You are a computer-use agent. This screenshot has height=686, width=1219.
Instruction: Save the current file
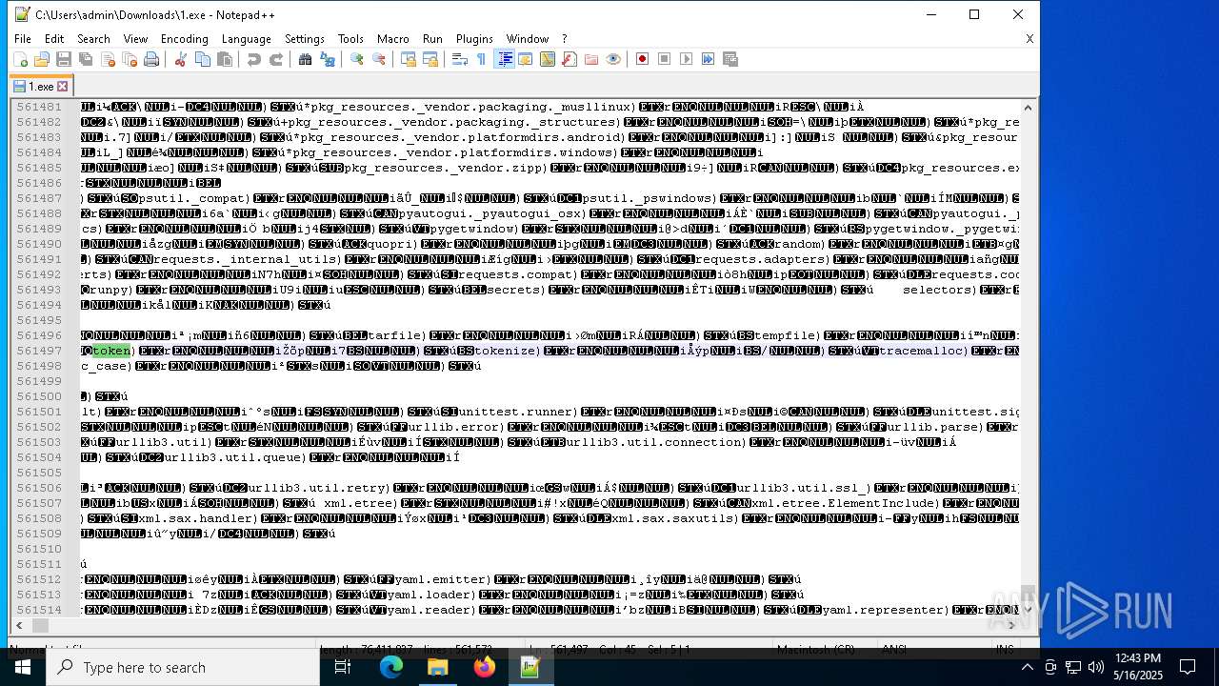tap(64, 59)
